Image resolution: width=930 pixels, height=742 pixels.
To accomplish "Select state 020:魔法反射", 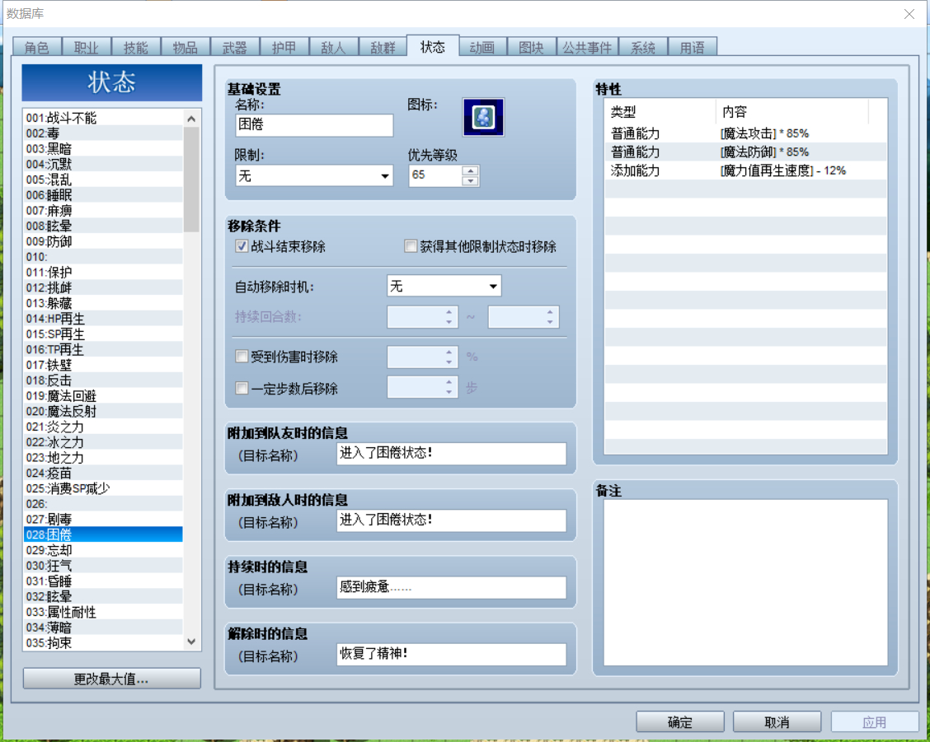I will [103, 411].
